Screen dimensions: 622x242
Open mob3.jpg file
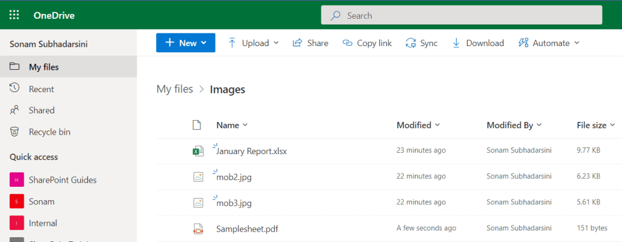[x=234, y=203]
